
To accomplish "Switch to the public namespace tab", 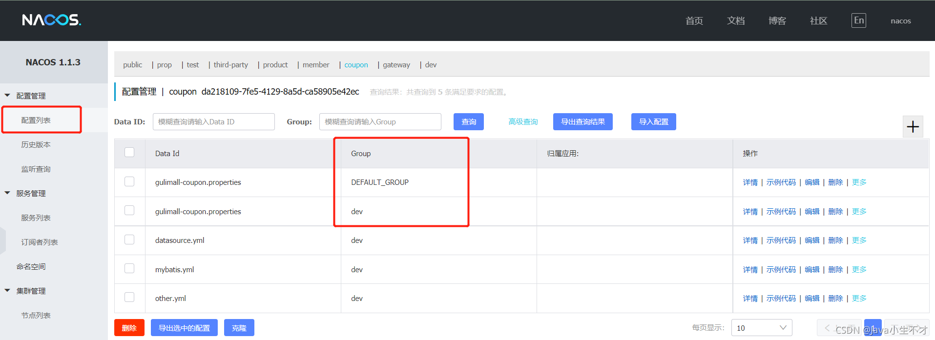I will click(x=133, y=65).
